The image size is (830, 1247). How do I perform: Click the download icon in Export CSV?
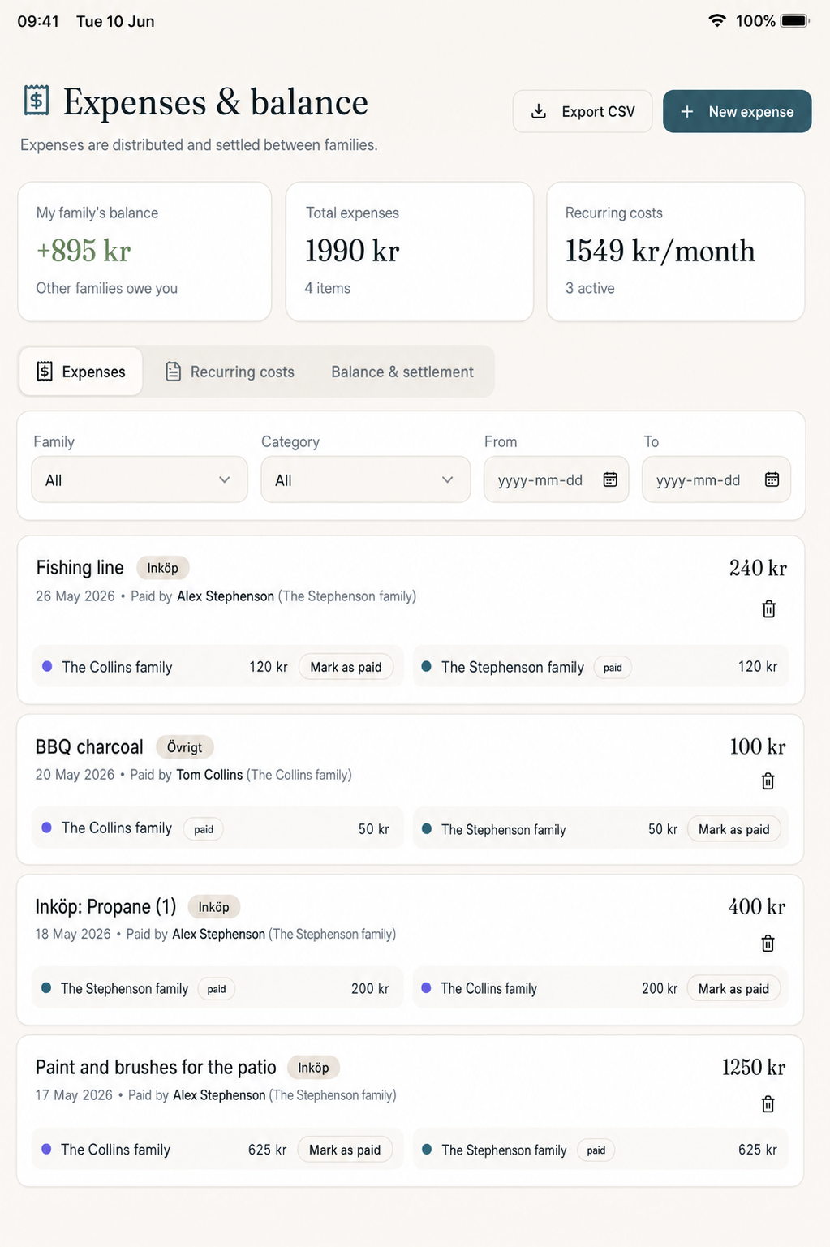coord(538,111)
